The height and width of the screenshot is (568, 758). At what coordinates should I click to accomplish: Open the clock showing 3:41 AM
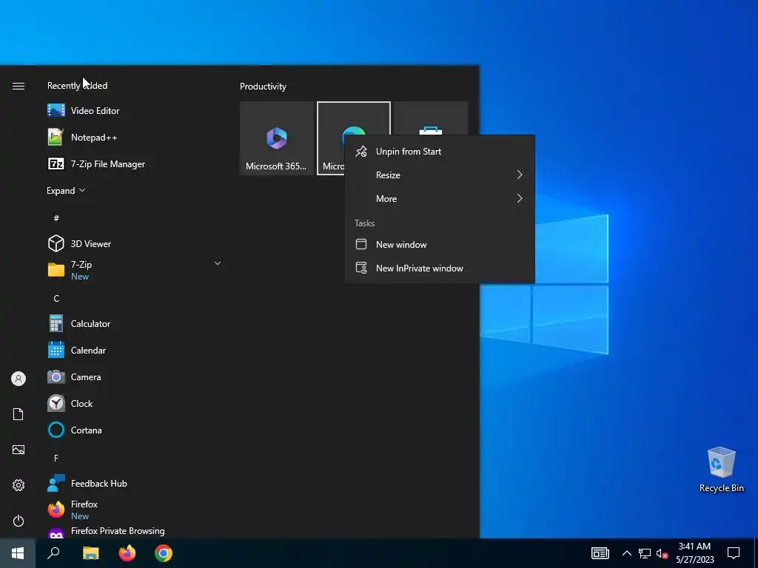(694, 553)
